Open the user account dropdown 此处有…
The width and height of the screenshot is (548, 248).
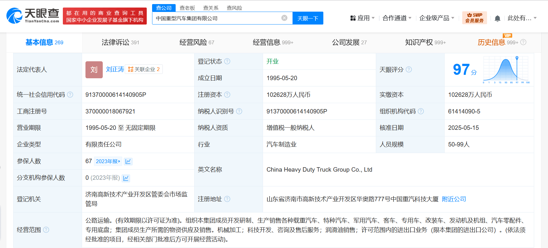(522, 18)
